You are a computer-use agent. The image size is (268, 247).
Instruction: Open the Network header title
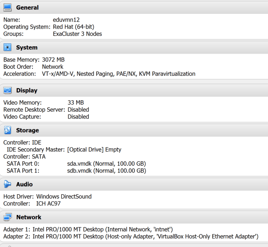[x=29, y=217]
